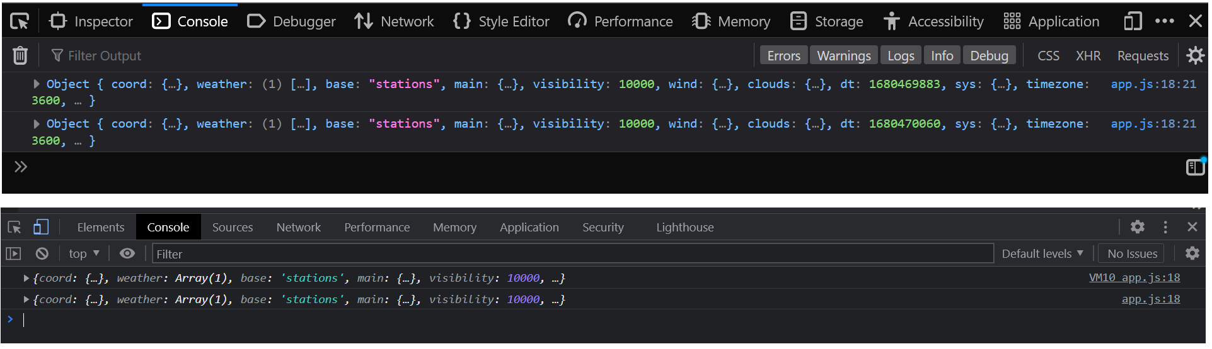
Task: Expand second Chrome logged object
Action: point(26,299)
